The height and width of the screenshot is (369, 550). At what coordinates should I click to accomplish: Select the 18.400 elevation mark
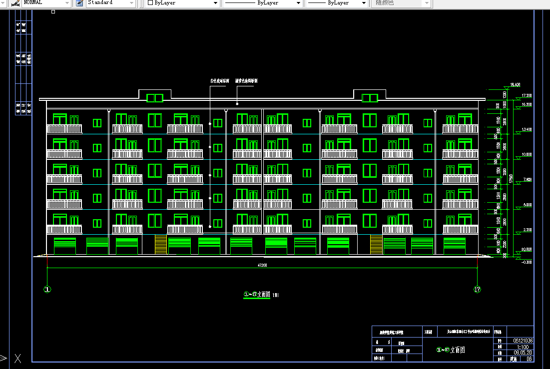(515, 84)
